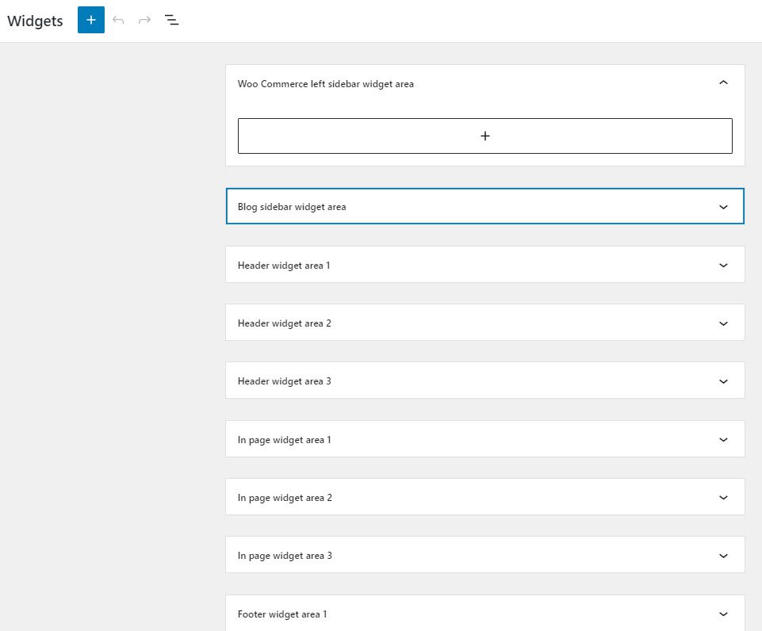Expand Header widget area 1 chevron
Viewport: 762px width, 631px height.
(x=722, y=266)
